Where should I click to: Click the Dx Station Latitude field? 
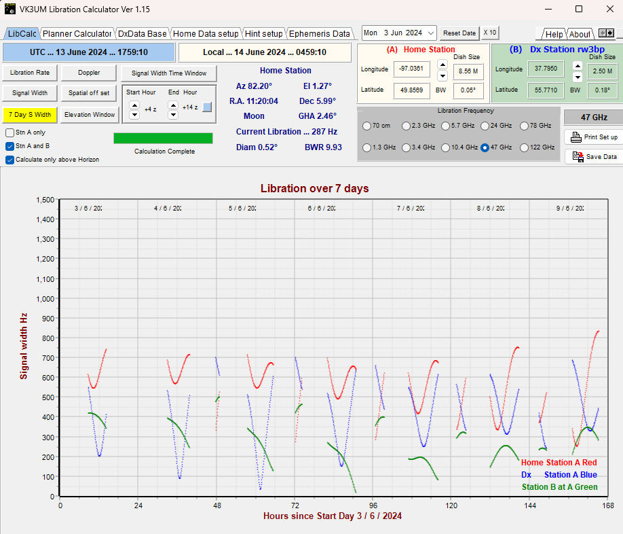[546, 90]
